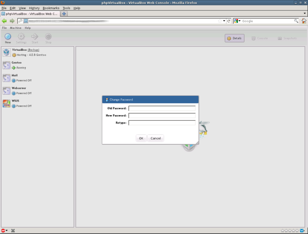Go to Firefox home page
Screen dimensions: 308x234
(304, 21)
